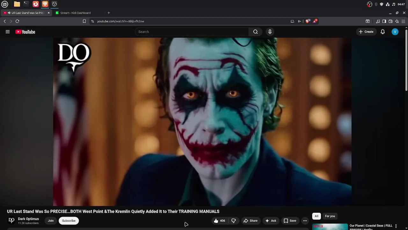Click the video title UR Last Stand text

(x=113, y=211)
